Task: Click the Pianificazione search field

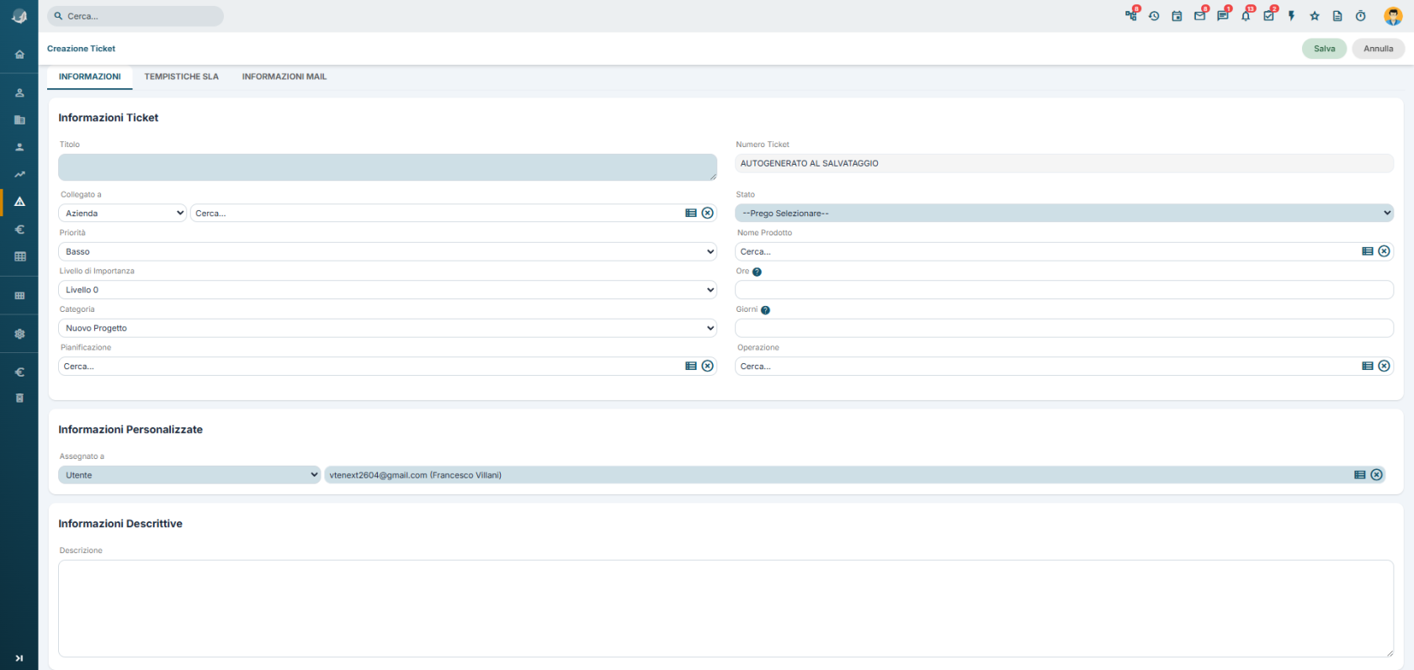Action: point(370,367)
